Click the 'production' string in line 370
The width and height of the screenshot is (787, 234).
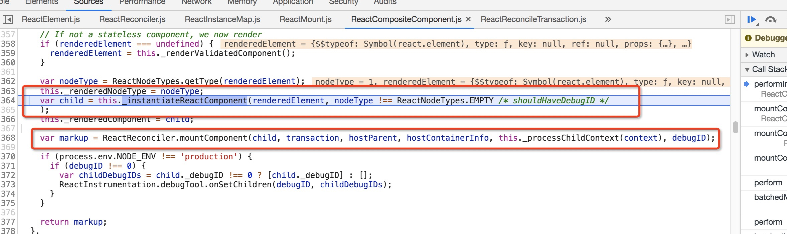(x=211, y=157)
